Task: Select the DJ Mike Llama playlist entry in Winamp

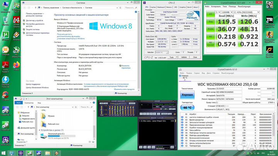Action: point(156,121)
